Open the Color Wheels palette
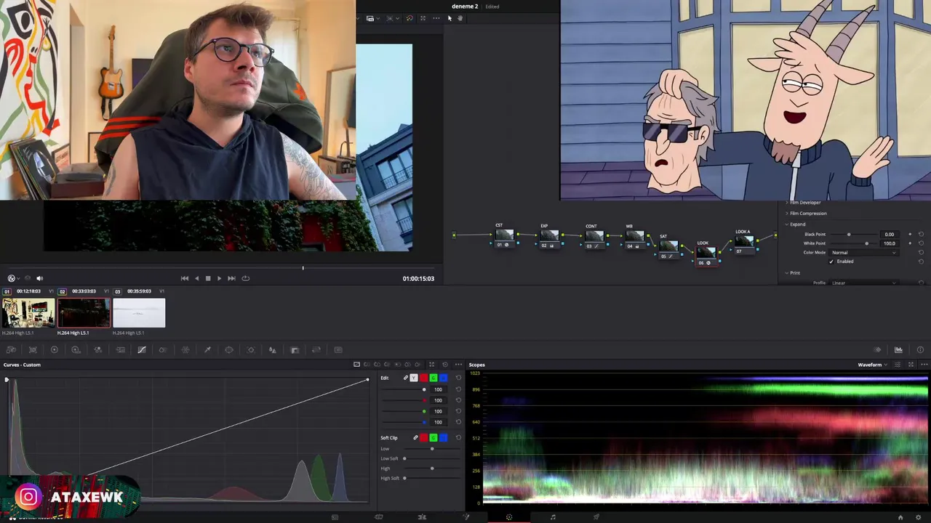Screen dimensions: 931x523 54,350
